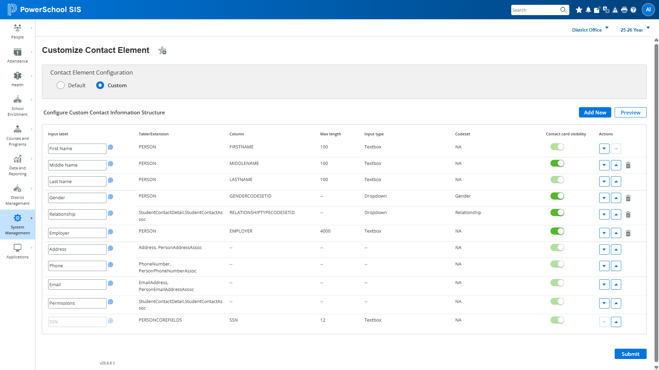Open PowerSchool help via the question mark icon
Screen dimensions: 659x370
(633, 10)
